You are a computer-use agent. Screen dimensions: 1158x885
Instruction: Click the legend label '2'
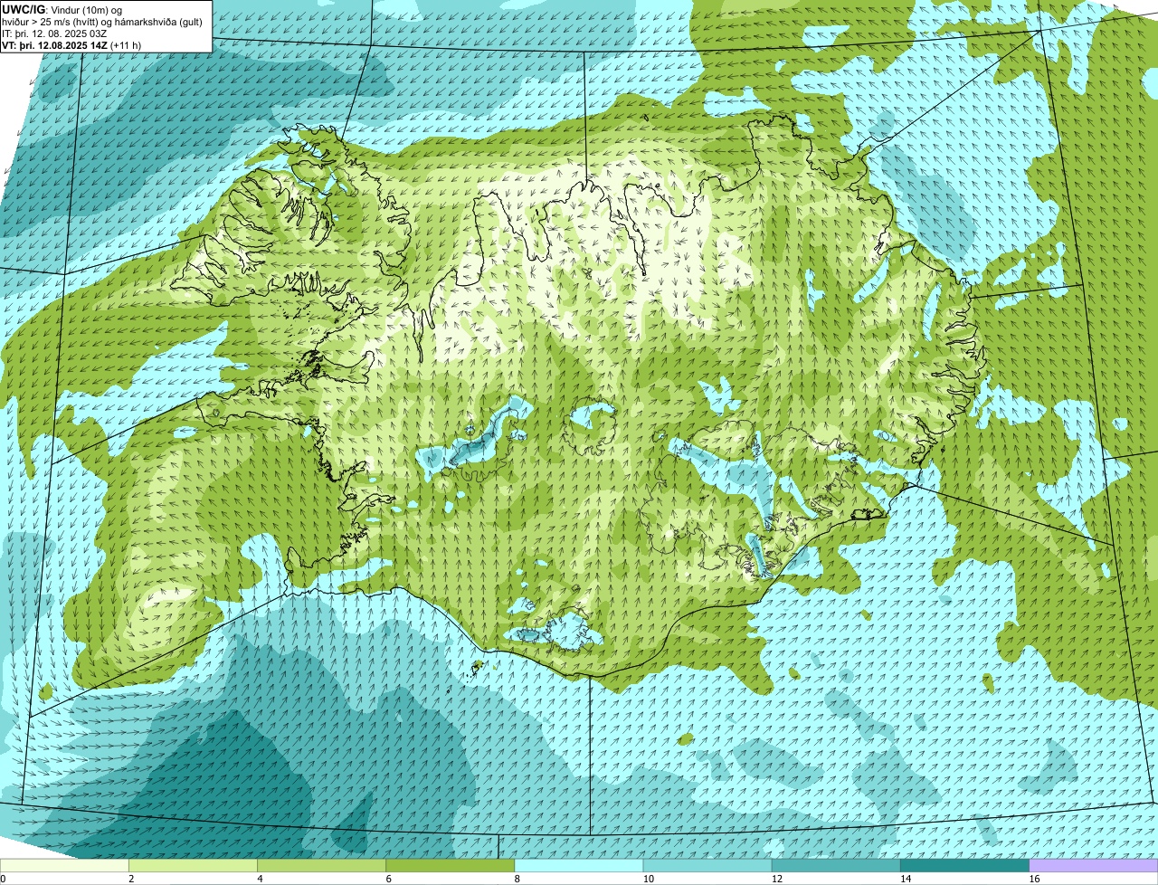point(131,879)
